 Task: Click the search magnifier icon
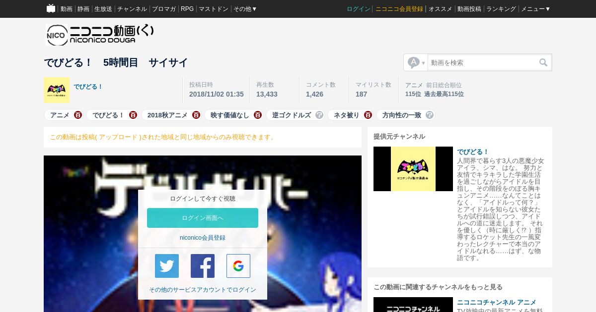click(x=543, y=62)
